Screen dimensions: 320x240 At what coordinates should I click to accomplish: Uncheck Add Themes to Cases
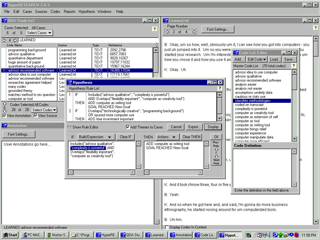pyautogui.click(x=128, y=127)
